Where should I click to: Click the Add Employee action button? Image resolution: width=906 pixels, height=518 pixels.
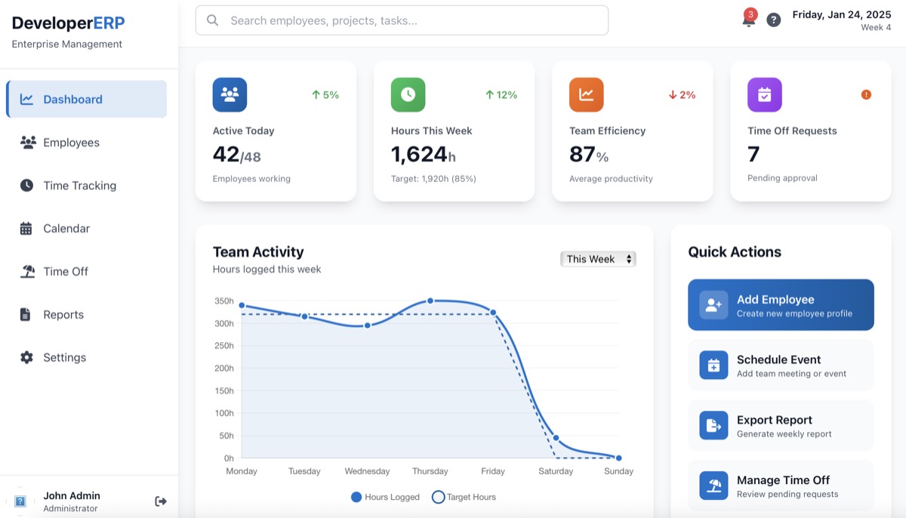coord(781,305)
